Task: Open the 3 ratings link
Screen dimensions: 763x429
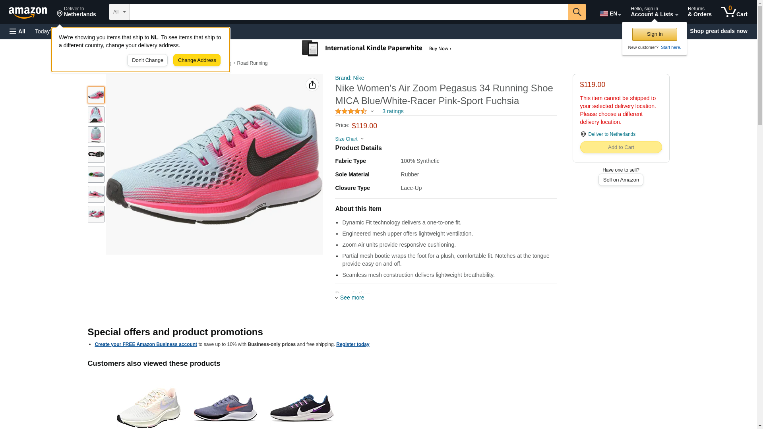Action: click(393, 111)
